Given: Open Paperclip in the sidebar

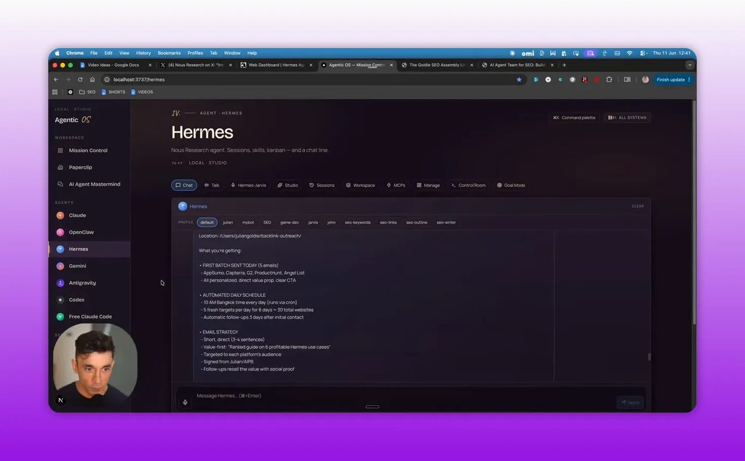Looking at the screenshot, I should [80, 167].
